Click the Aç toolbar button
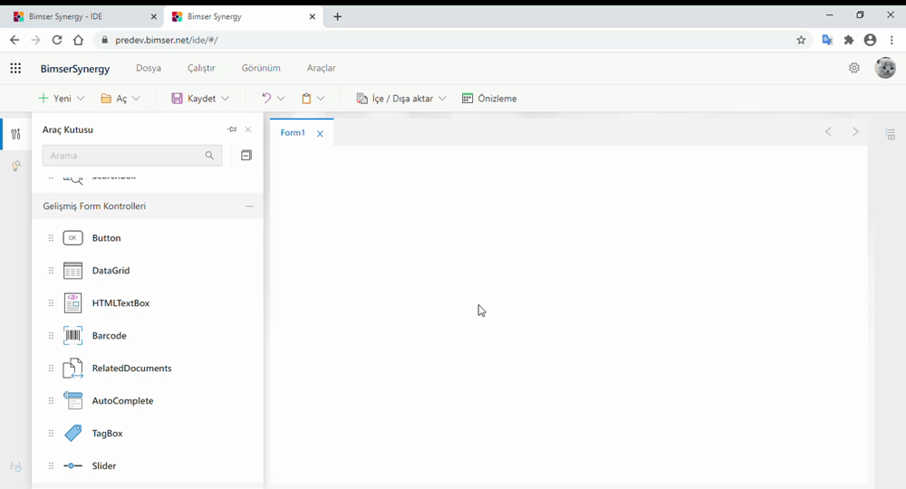Screen dimensions: 906x489 [x=120, y=99]
